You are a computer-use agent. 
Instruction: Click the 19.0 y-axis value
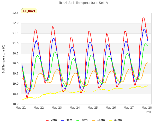(15, 84)
